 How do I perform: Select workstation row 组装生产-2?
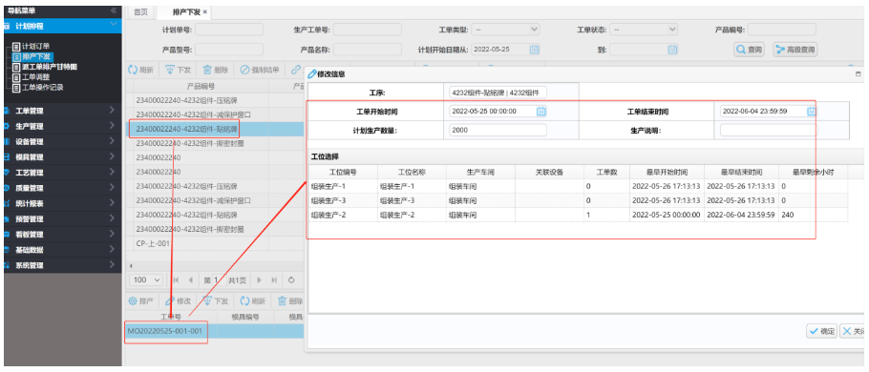[578, 215]
